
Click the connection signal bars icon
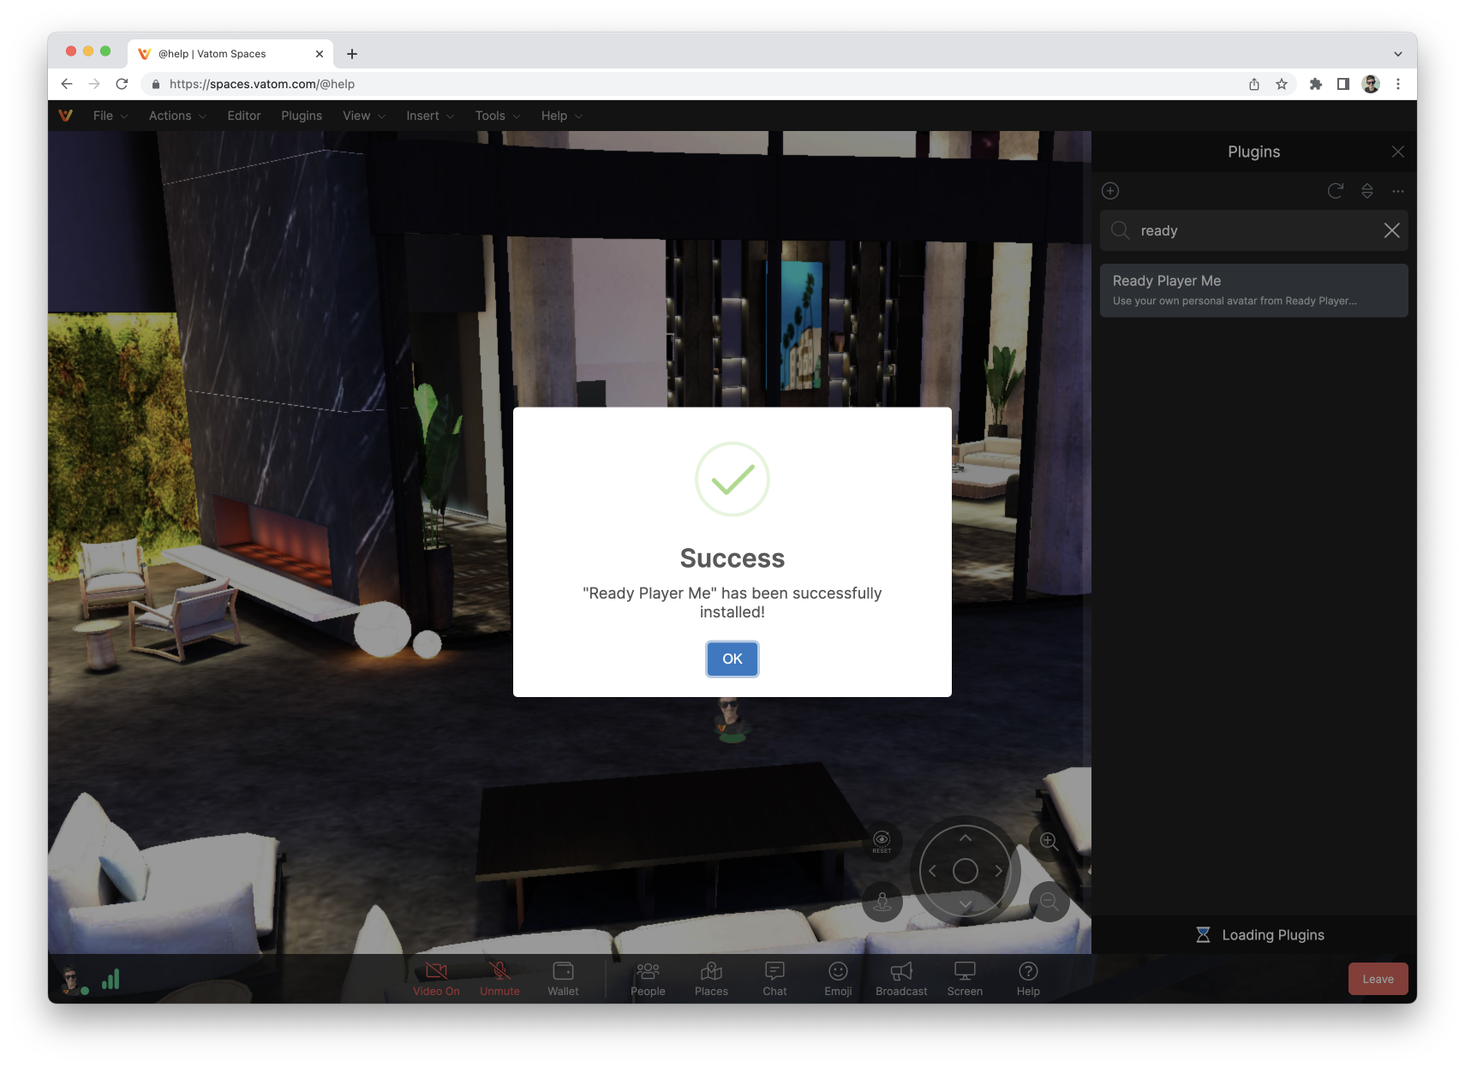111,979
